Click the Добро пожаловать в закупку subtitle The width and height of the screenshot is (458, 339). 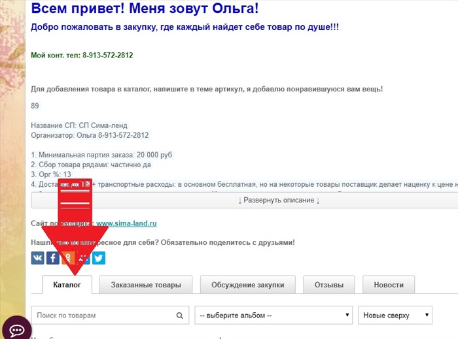pyautogui.click(x=185, y=27)
